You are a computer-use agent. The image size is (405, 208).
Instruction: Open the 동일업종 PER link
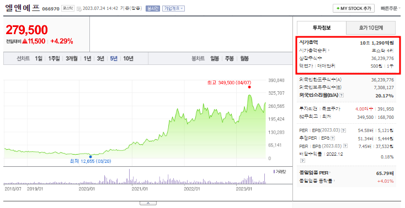pos(315,173)
